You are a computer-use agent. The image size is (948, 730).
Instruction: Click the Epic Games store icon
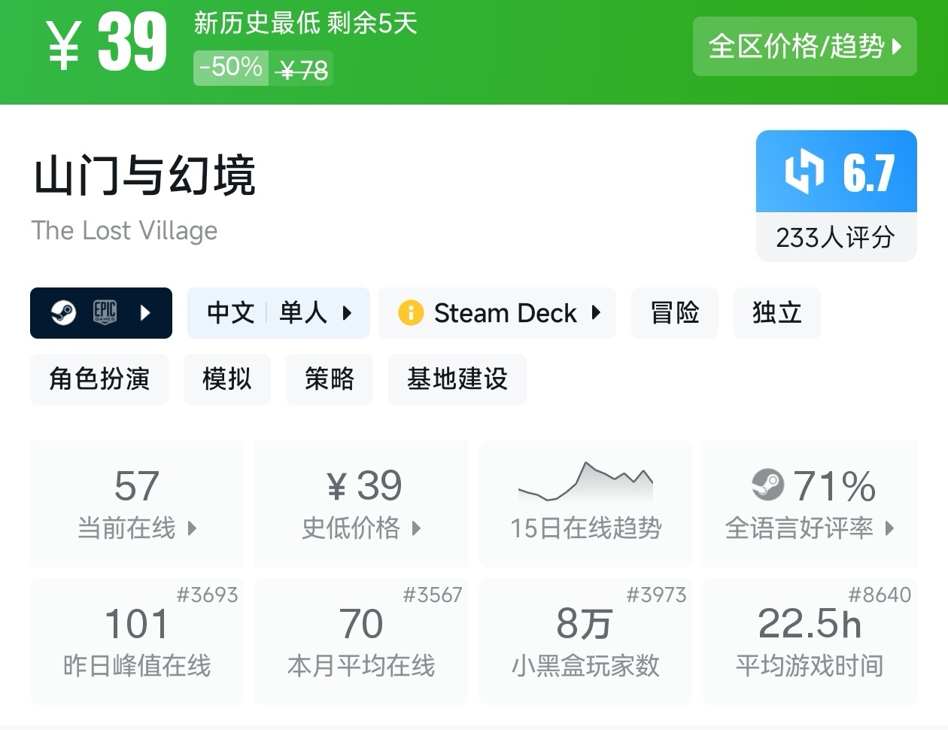[x=105, y=313]
